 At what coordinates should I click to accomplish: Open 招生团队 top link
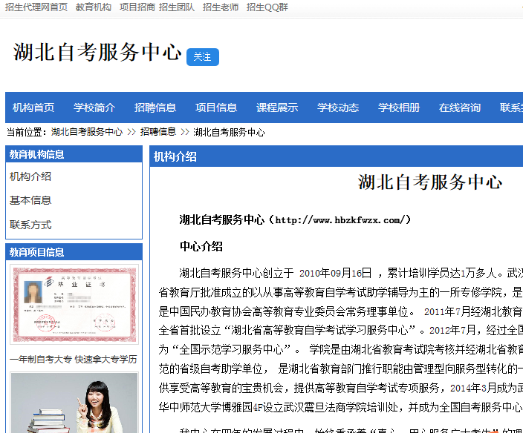pyautogui.click(x=177, y=7)
